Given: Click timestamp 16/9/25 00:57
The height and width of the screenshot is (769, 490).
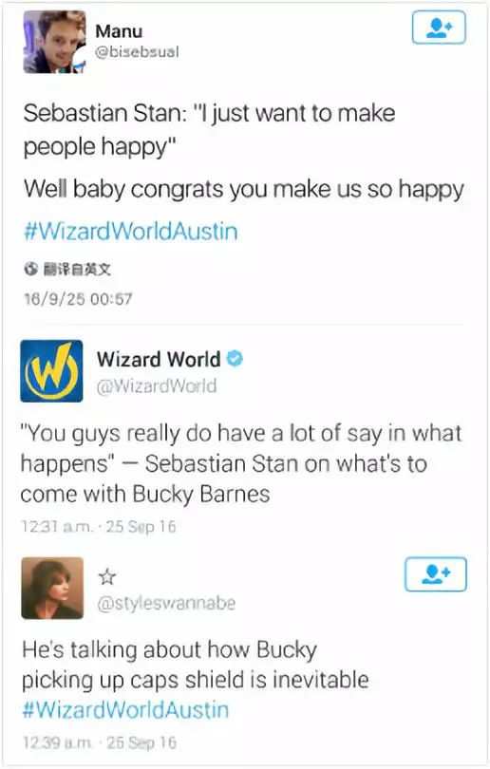Looking at the screenshot, I should (x=78, y=299).
